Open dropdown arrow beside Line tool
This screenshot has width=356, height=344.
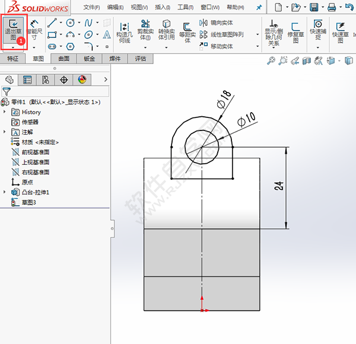coord(61,23)
